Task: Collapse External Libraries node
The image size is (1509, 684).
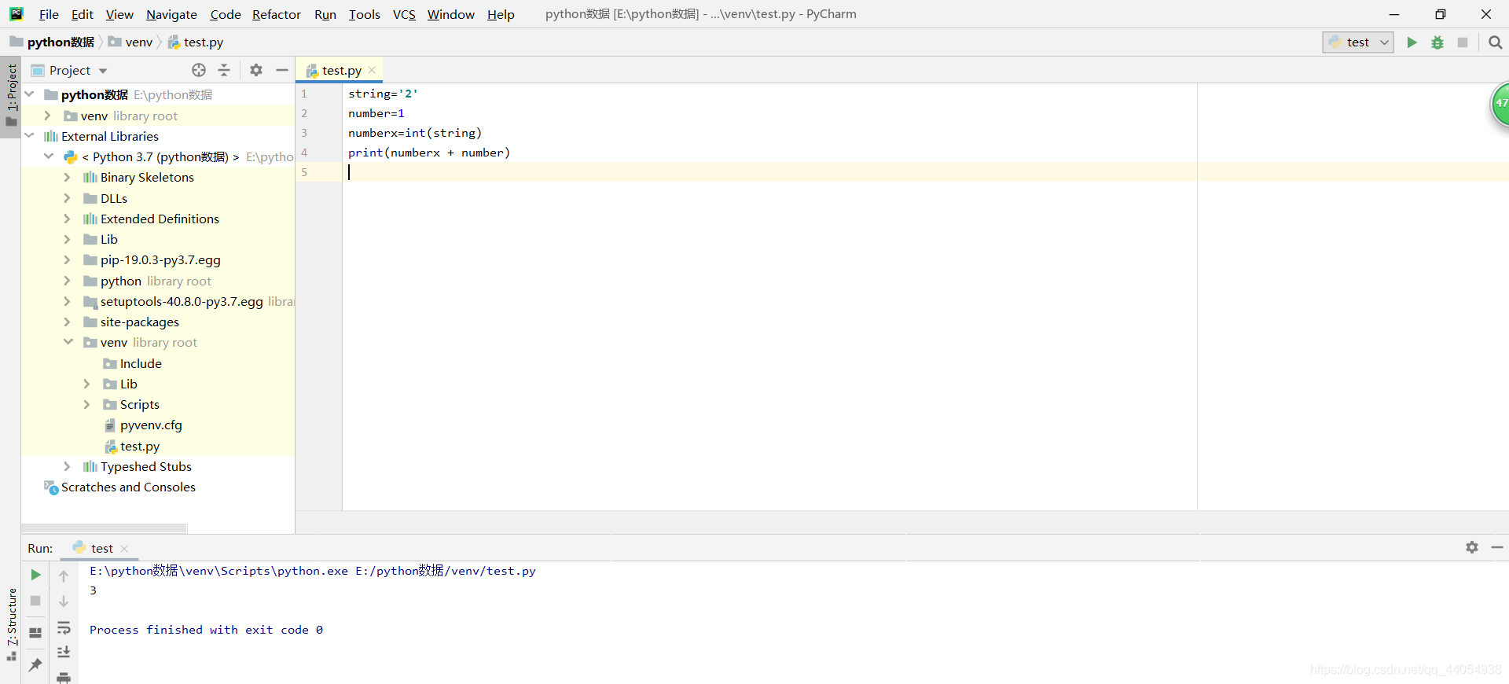Action: [x=30, y=136]
